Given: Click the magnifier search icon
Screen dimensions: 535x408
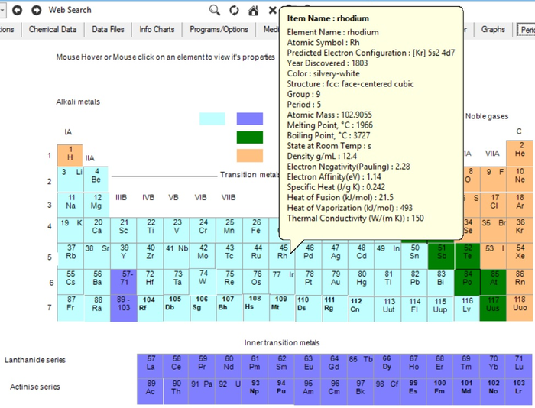Looking at the screenshot, I should click(x=215, y=10).
